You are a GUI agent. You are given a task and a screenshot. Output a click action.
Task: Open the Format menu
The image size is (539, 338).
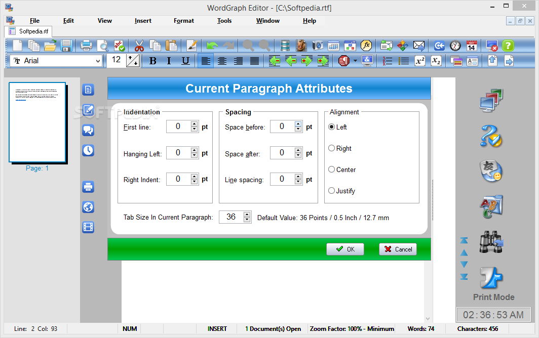click(x=183, y=21)
